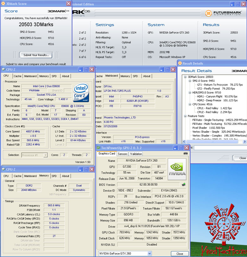Select the Graphics Card tab in GPU-Z
This screenshot has height=257, width=247.
tap(107, 153)
